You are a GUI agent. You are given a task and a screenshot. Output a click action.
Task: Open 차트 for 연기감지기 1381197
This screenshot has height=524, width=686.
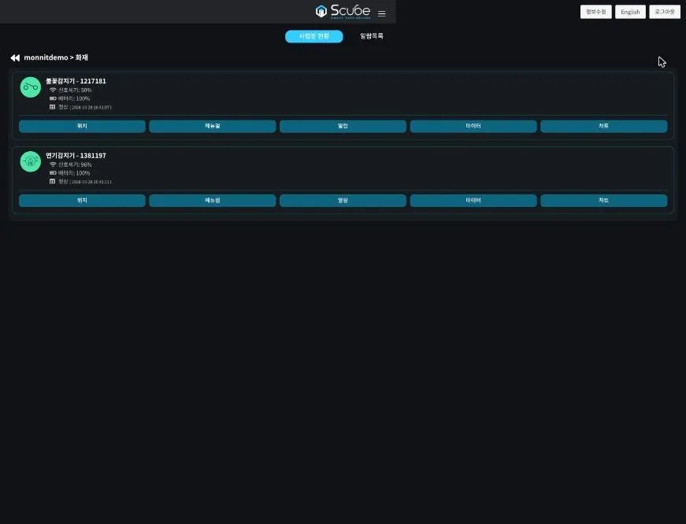pyautogui.click(x=604, y=201)
